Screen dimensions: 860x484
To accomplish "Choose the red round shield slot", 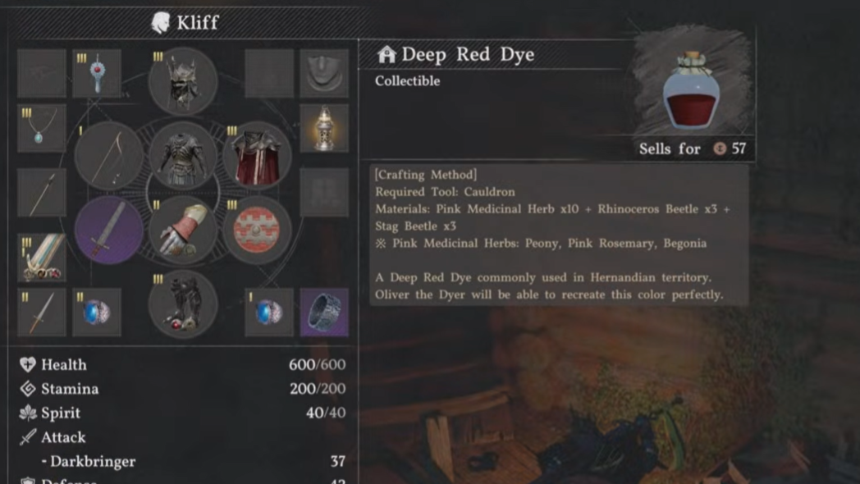I will coord(257,231).
